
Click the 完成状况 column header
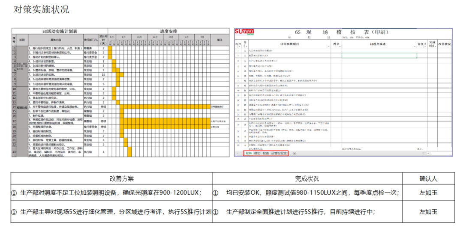click(x=307, y=178)
